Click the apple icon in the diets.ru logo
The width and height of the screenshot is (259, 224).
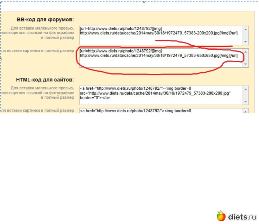click(x=221, y=216)
